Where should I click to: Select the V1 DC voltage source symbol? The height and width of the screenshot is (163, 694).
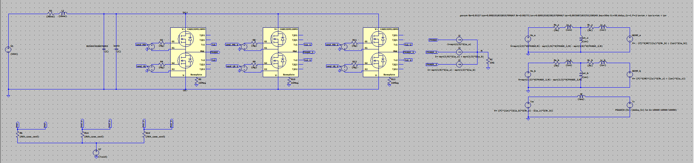(x=8, y=50)
